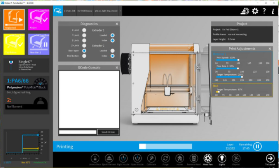
Task: Open help with the question mark icon
Action: (264, 11)
